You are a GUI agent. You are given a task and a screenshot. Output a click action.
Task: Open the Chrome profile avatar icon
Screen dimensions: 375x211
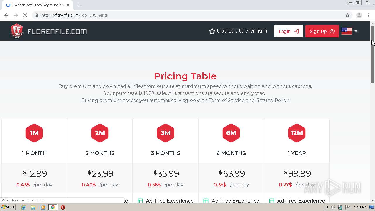point(359,15)
